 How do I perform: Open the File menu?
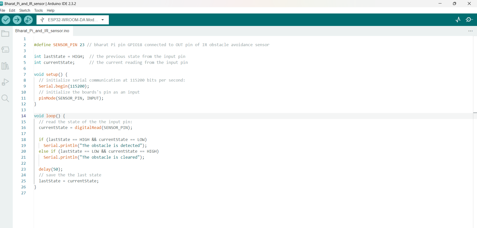pyautogui.click(x=2, y=10)
